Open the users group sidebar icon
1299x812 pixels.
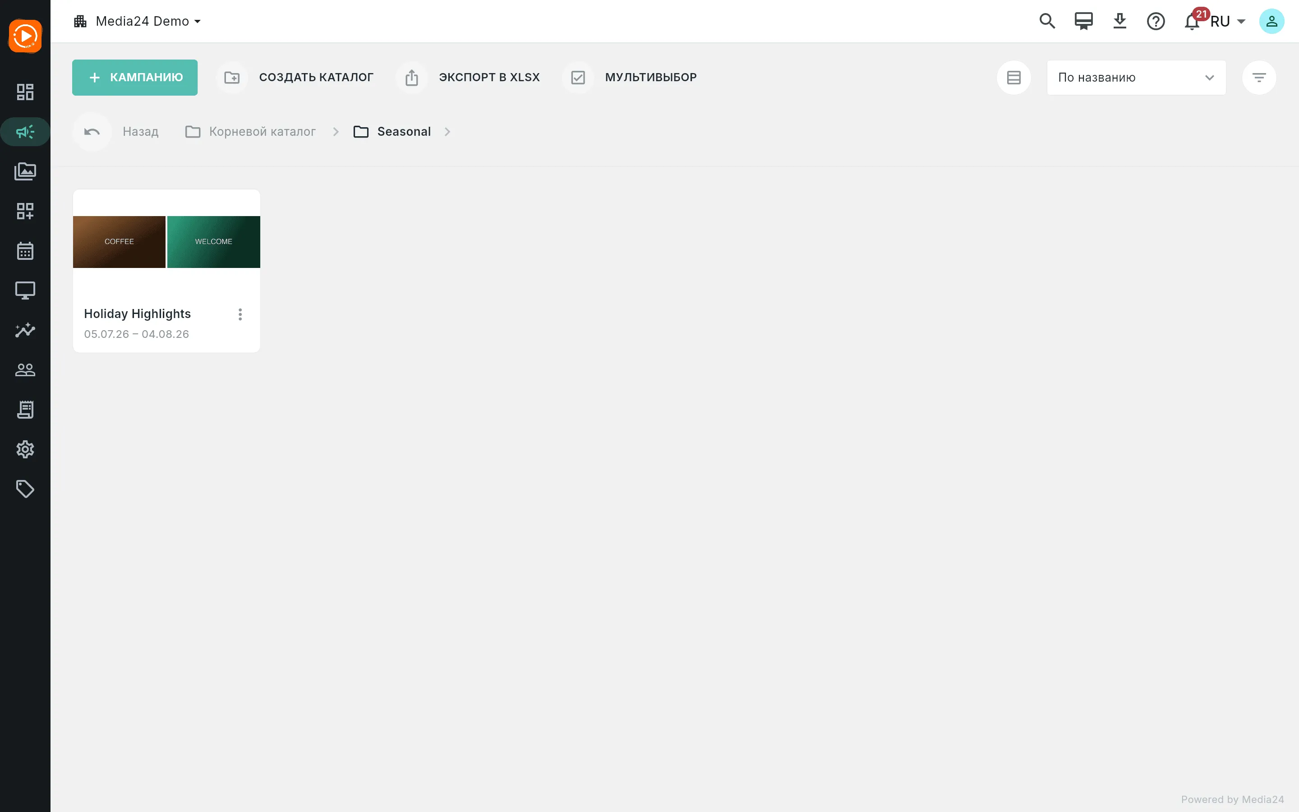tap(25, 369)
